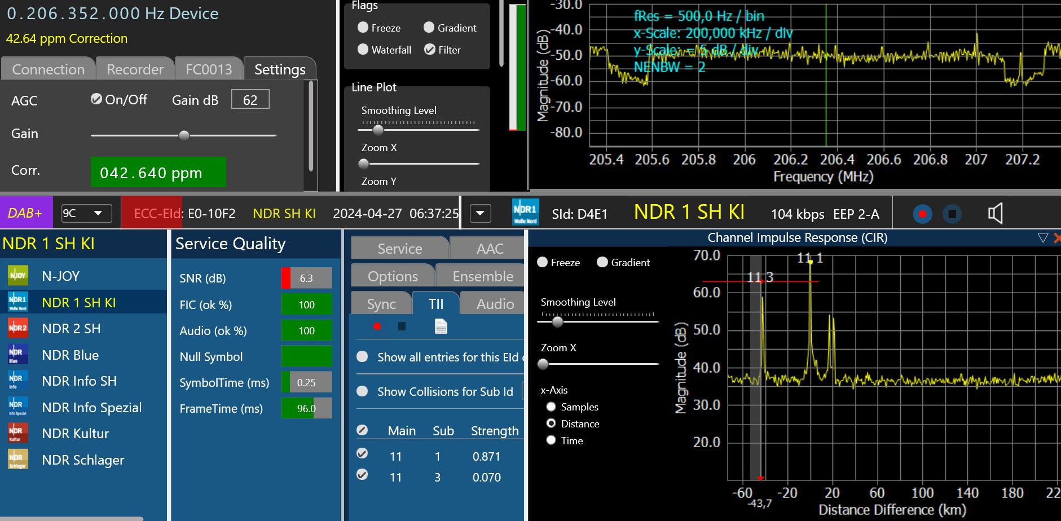Switch to the Recorder tab

(135, 69)
